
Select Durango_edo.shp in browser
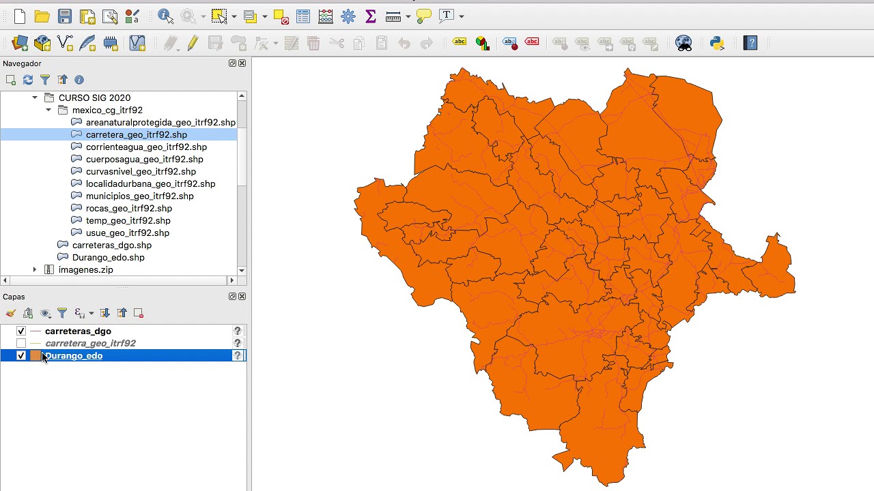(109, 257)
